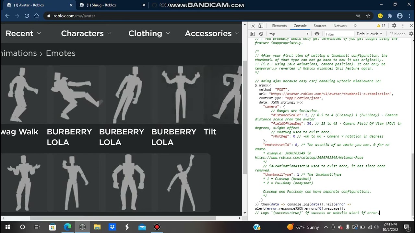The height and width of the screenshot is (233, 415).
Task: Launch Microsoft Store from the taskbar
Action: click(x=52, y=227)
